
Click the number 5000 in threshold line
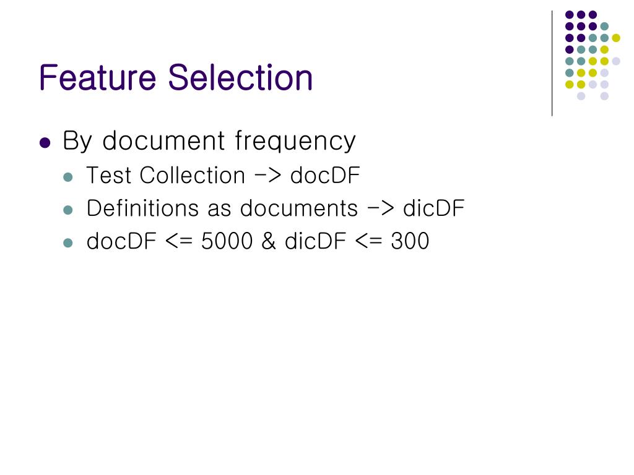point(227,241)
